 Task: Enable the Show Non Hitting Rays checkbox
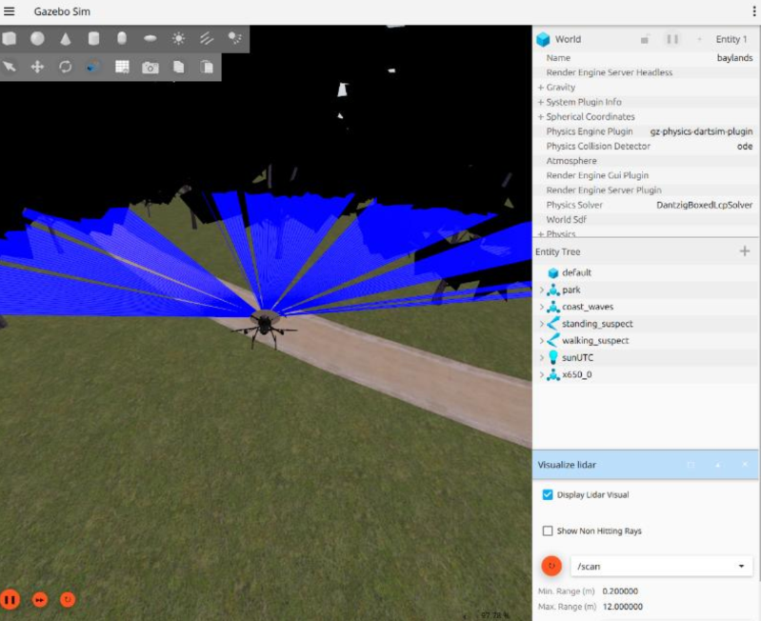(x=548, y=531)
